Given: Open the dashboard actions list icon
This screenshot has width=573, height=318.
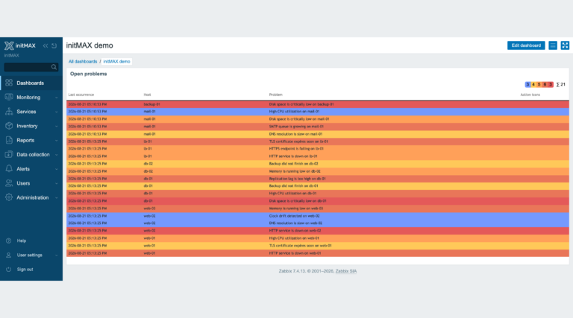Looking at the screenshot, I should click(x=553, y=45).
